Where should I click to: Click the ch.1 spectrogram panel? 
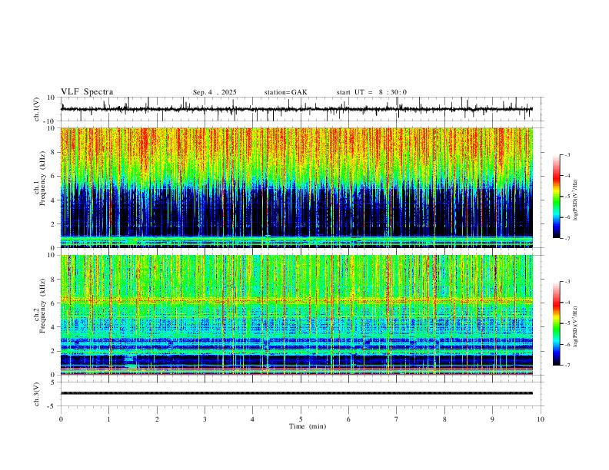coord(297,187)
